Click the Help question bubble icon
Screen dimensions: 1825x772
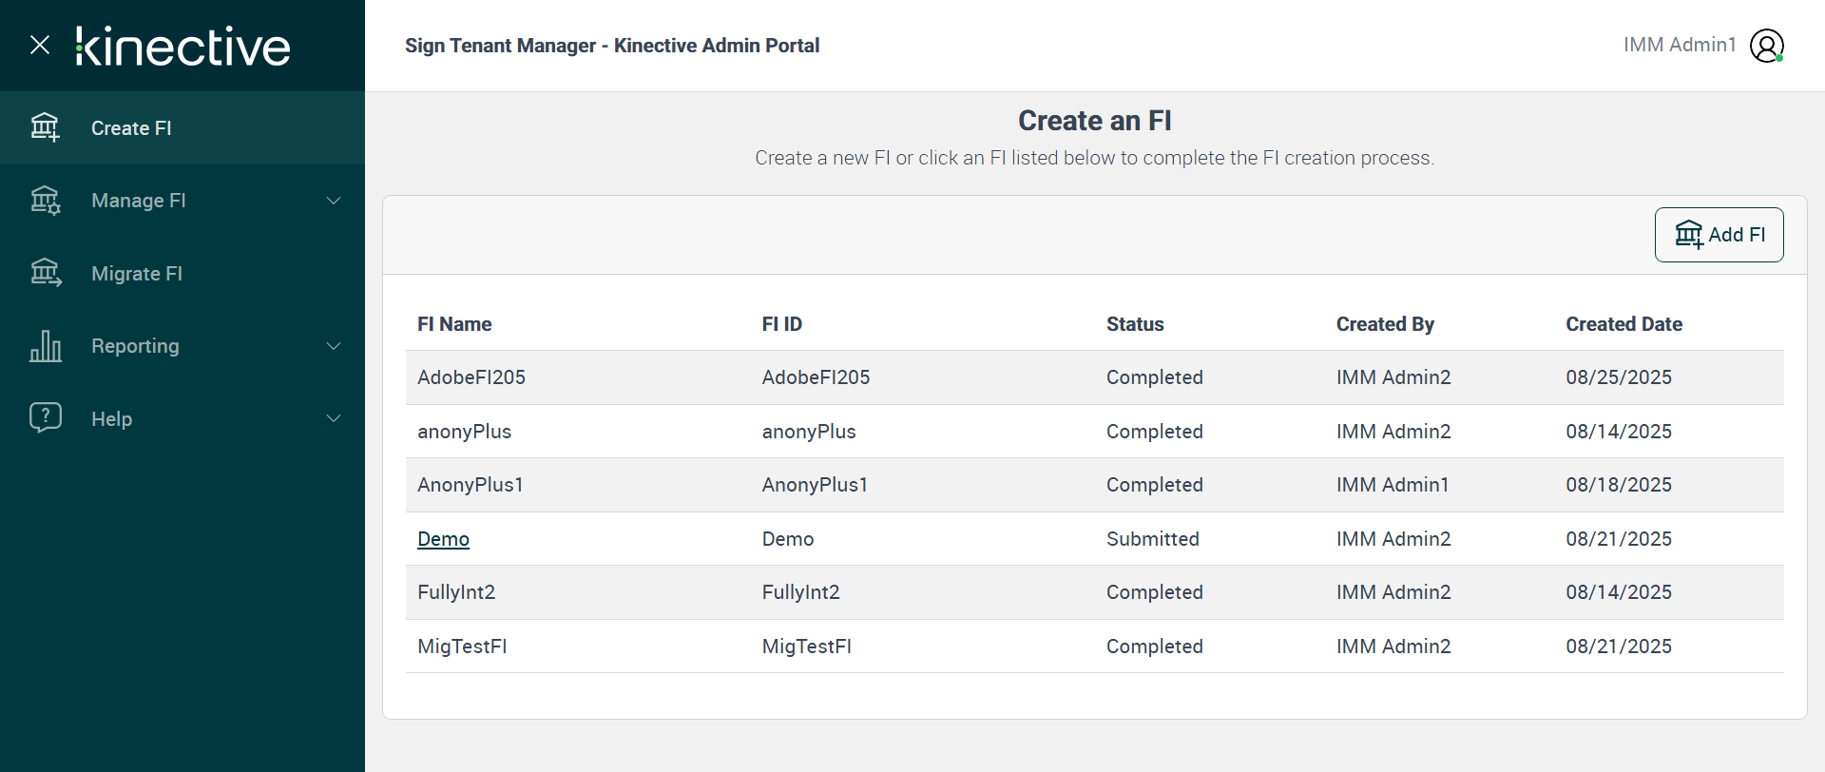45,418
